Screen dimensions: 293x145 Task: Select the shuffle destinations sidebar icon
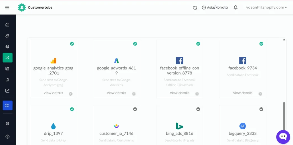[7, 58]
